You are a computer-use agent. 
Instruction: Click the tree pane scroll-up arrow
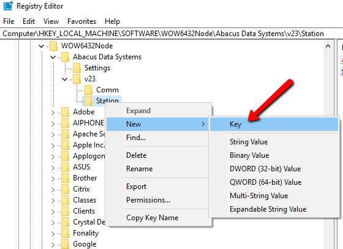point(328,46)
